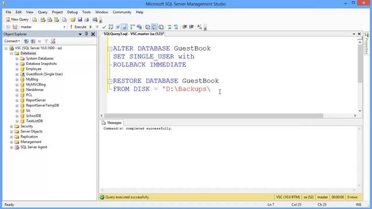Collapse the Databases folder
Image resolution: width=372 pixels, height=209 pixels.
[x=12, y=53]
